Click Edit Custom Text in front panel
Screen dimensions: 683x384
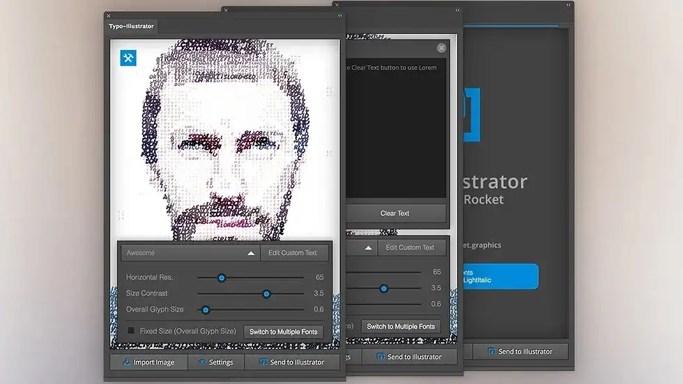tap(293, 253)
